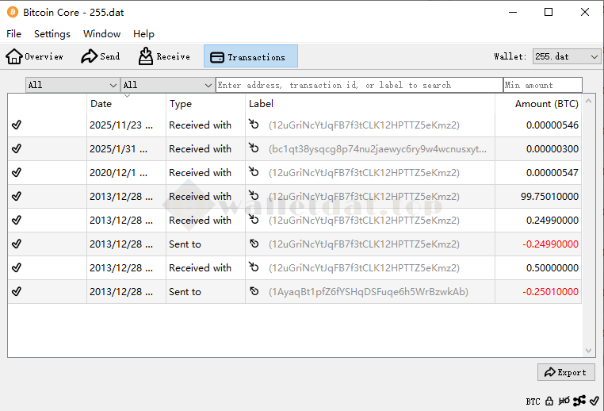Image resolution: width=604 pixels, height=411 pixels.
Task: Open the Settings menu
Action: tap(52, 34)
